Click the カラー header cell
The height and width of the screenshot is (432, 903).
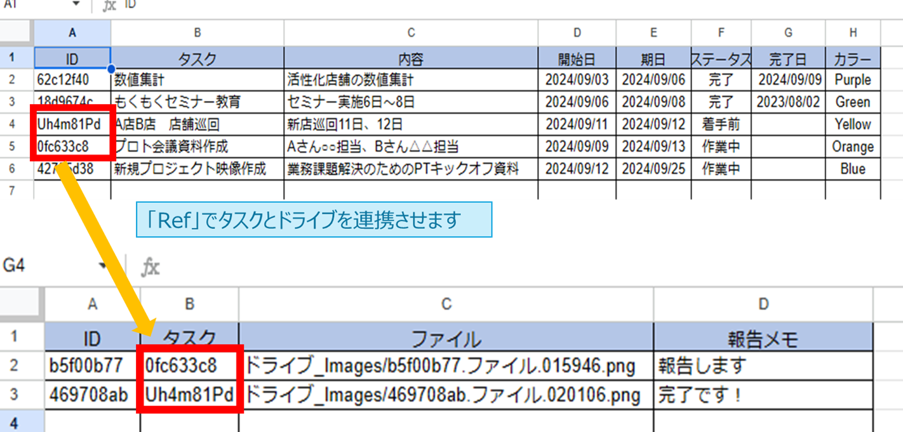853,59
